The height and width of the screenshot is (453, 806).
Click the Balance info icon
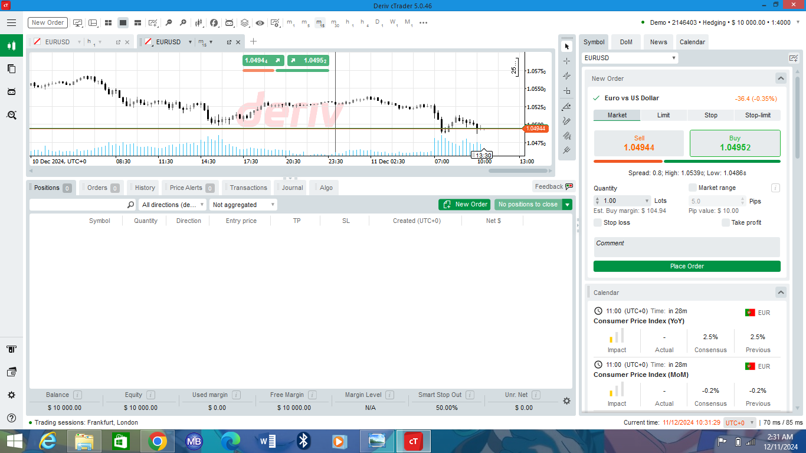[77, 395]
